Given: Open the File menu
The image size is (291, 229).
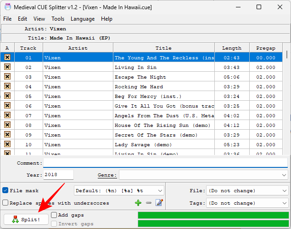Looking at the screenshot, I should pos(7,19).
